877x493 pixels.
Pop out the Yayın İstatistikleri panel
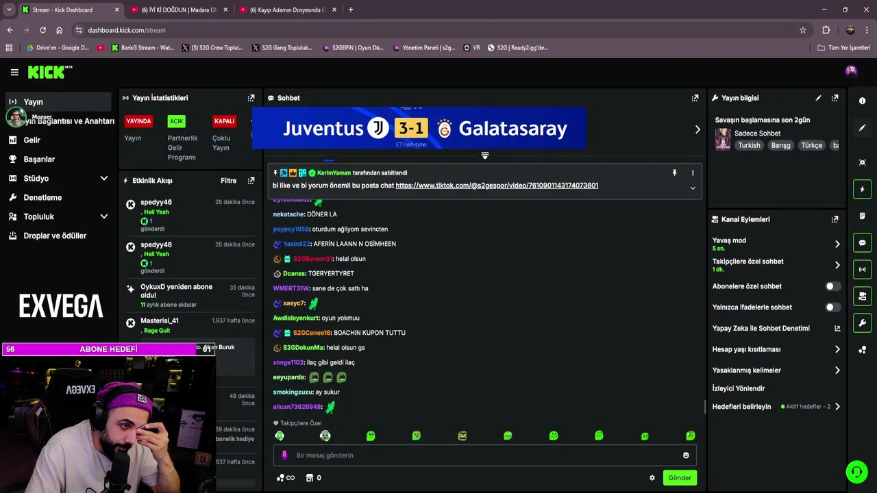point(251,98)
